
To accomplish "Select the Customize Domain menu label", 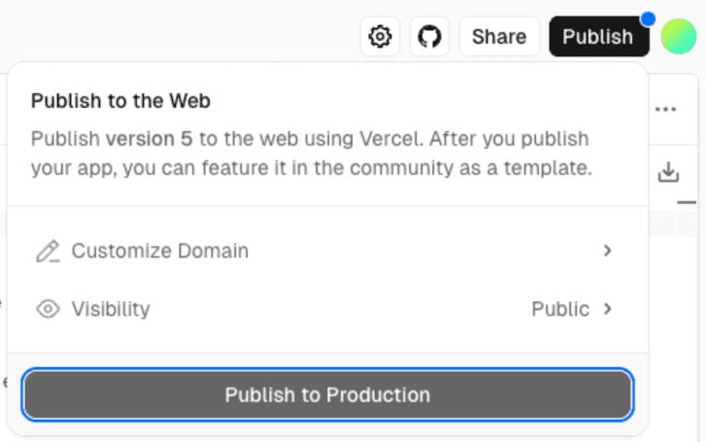I will click(160, 251).
